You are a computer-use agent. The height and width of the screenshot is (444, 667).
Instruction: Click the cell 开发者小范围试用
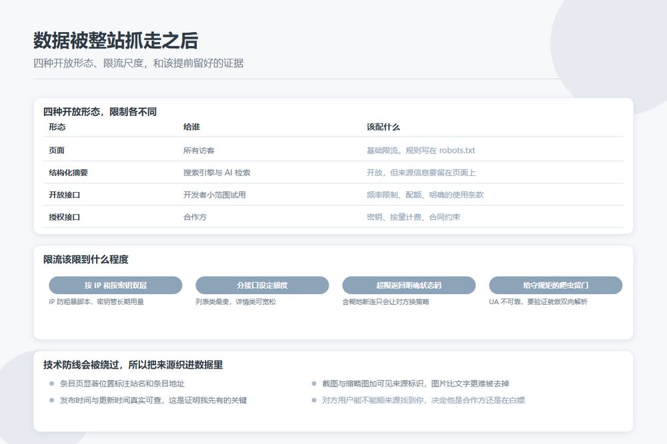(x=214, y=195)
